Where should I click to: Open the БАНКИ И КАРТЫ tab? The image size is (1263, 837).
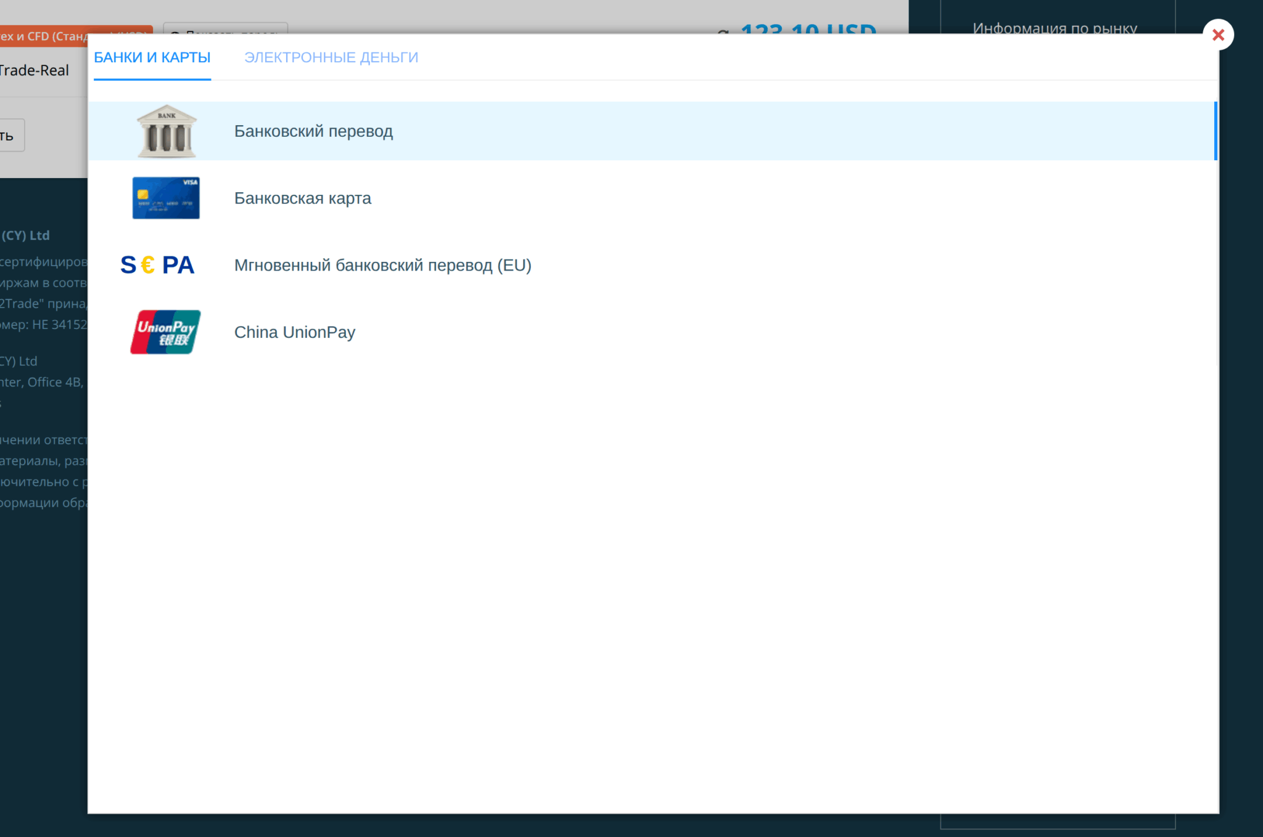tap(152, 57)
